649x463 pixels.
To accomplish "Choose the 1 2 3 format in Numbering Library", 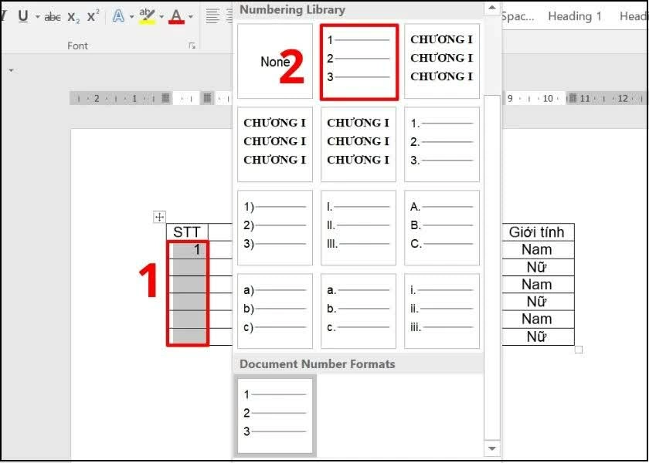I will [x=358, y=62].
